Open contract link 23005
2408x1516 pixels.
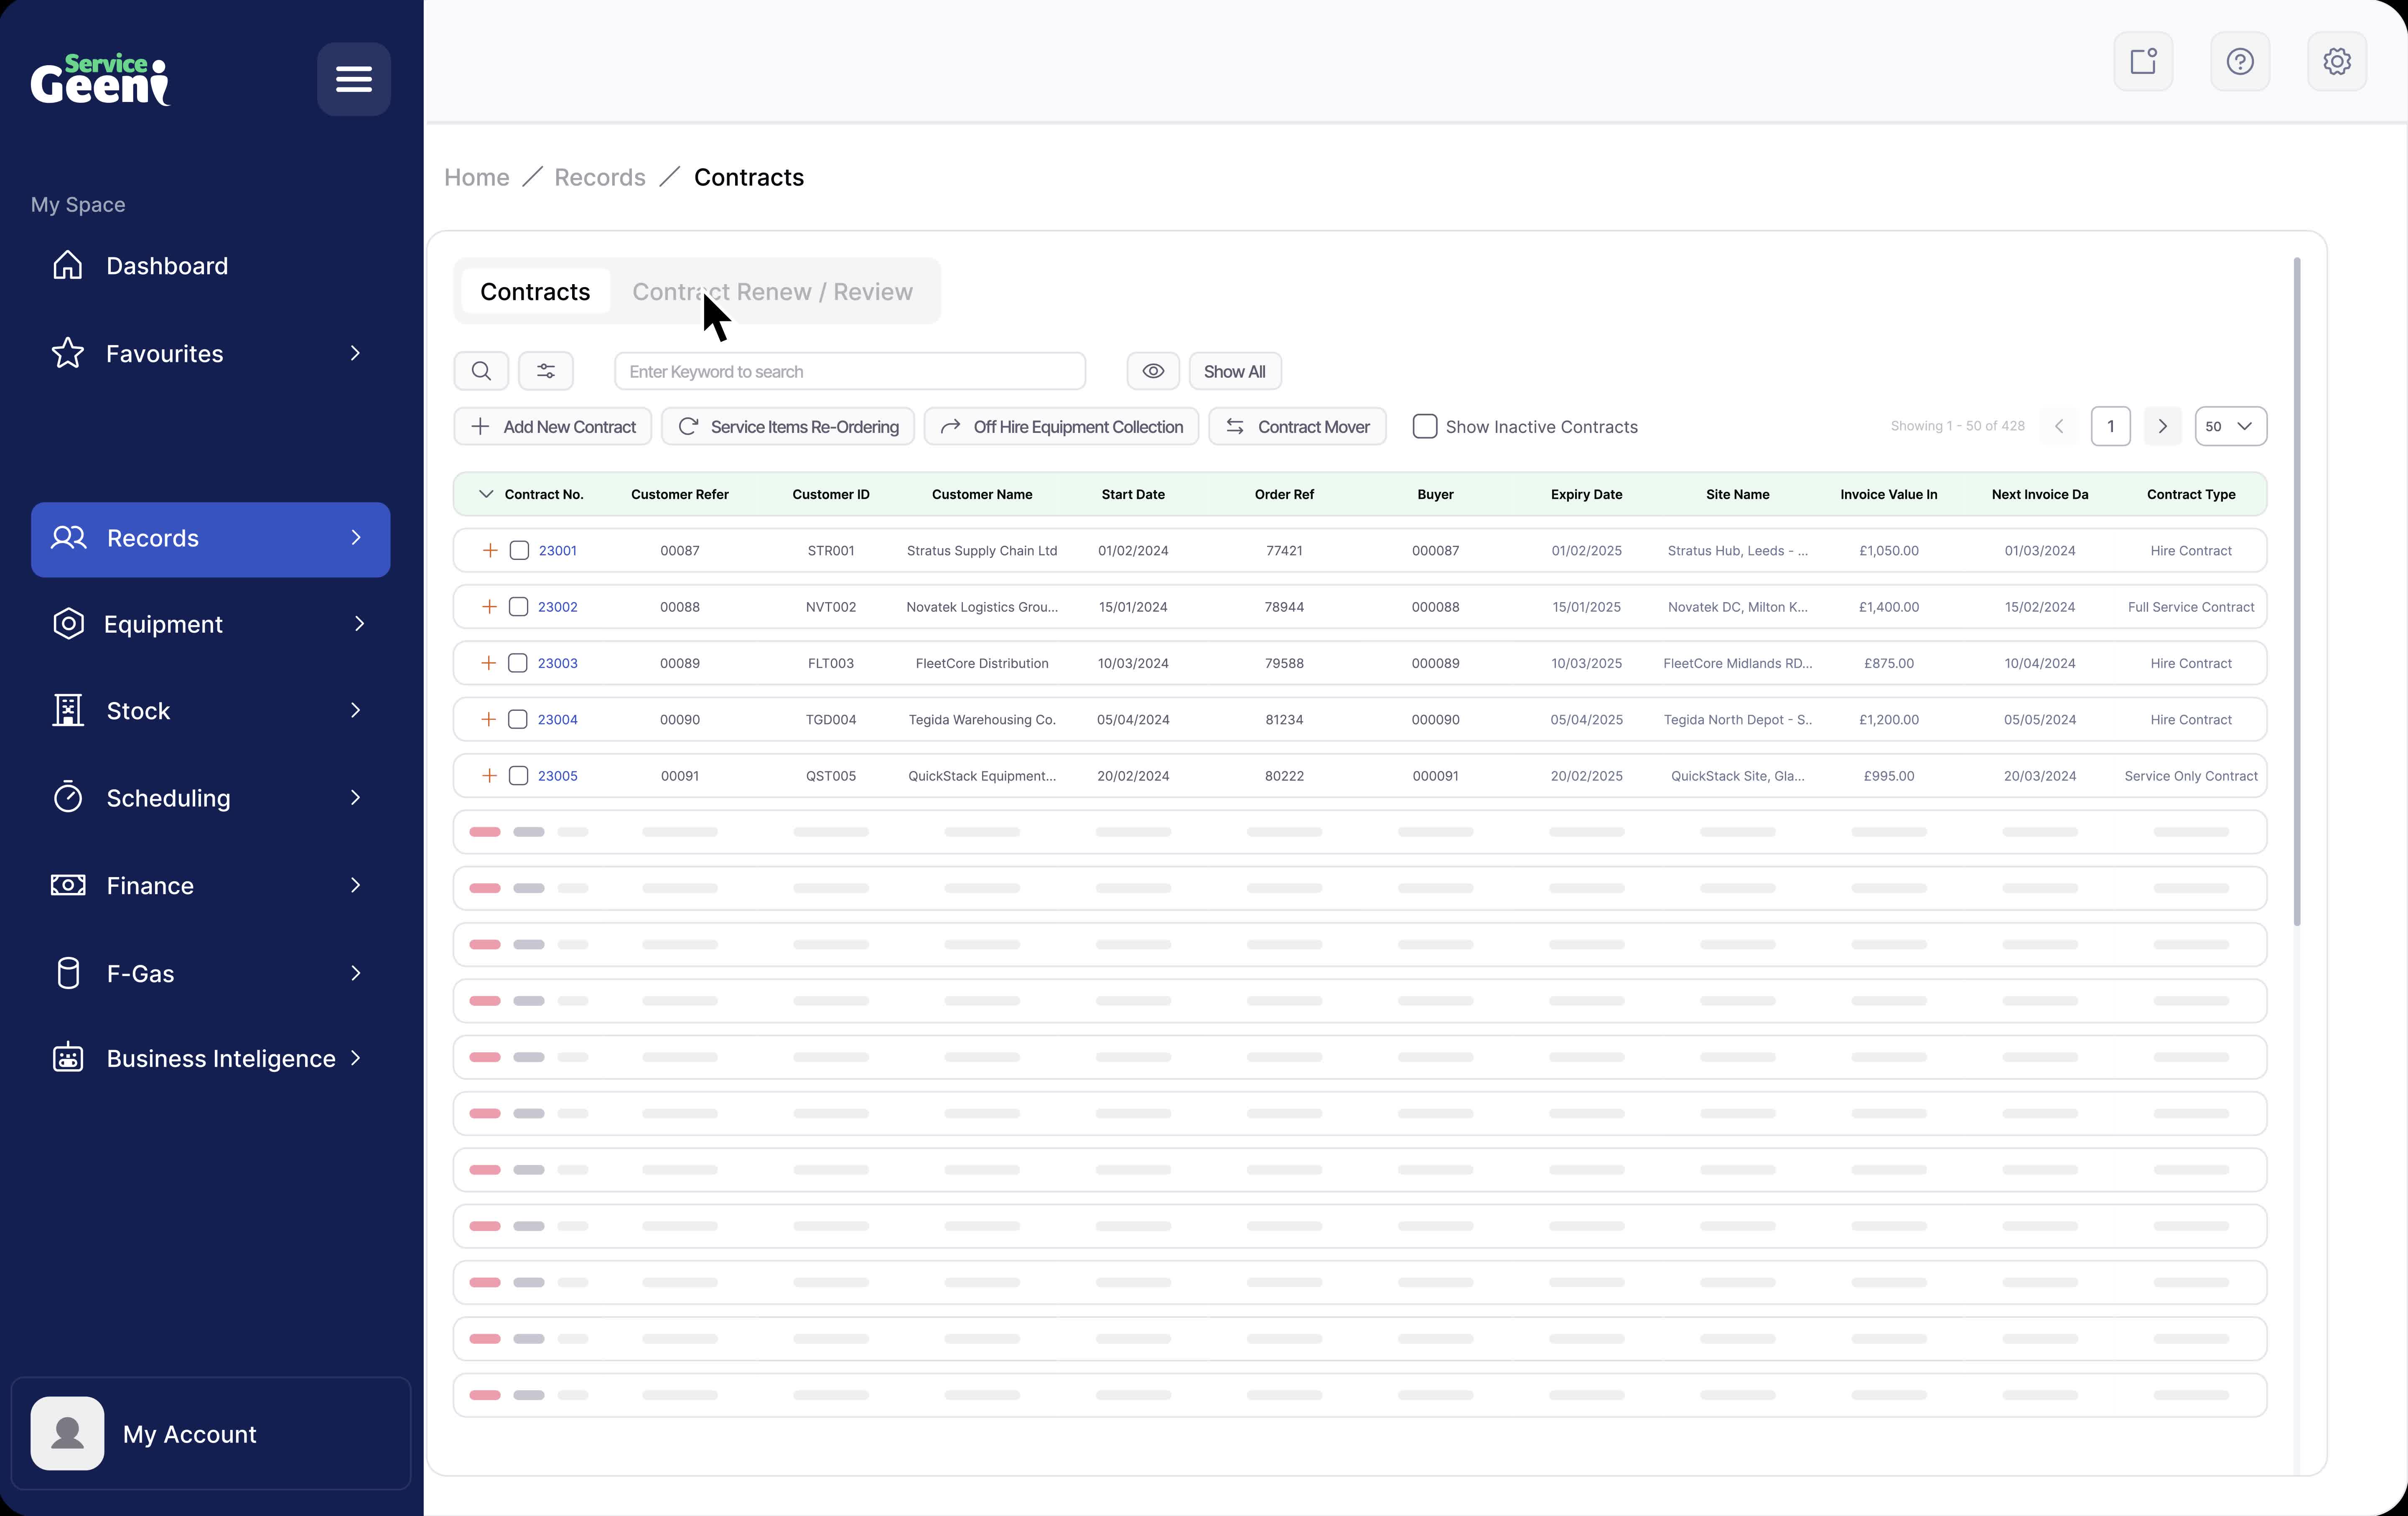tap(557, 776)
